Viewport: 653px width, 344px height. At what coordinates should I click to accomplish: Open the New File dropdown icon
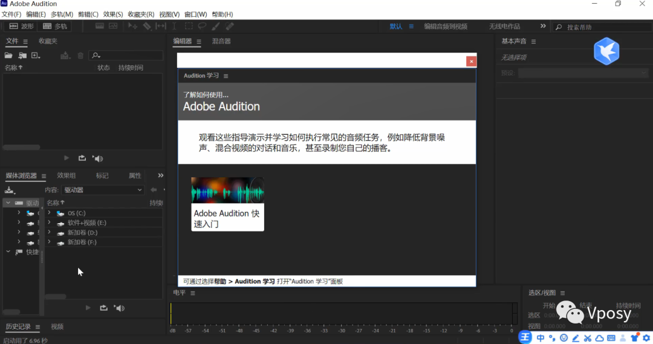coord(36,56)
